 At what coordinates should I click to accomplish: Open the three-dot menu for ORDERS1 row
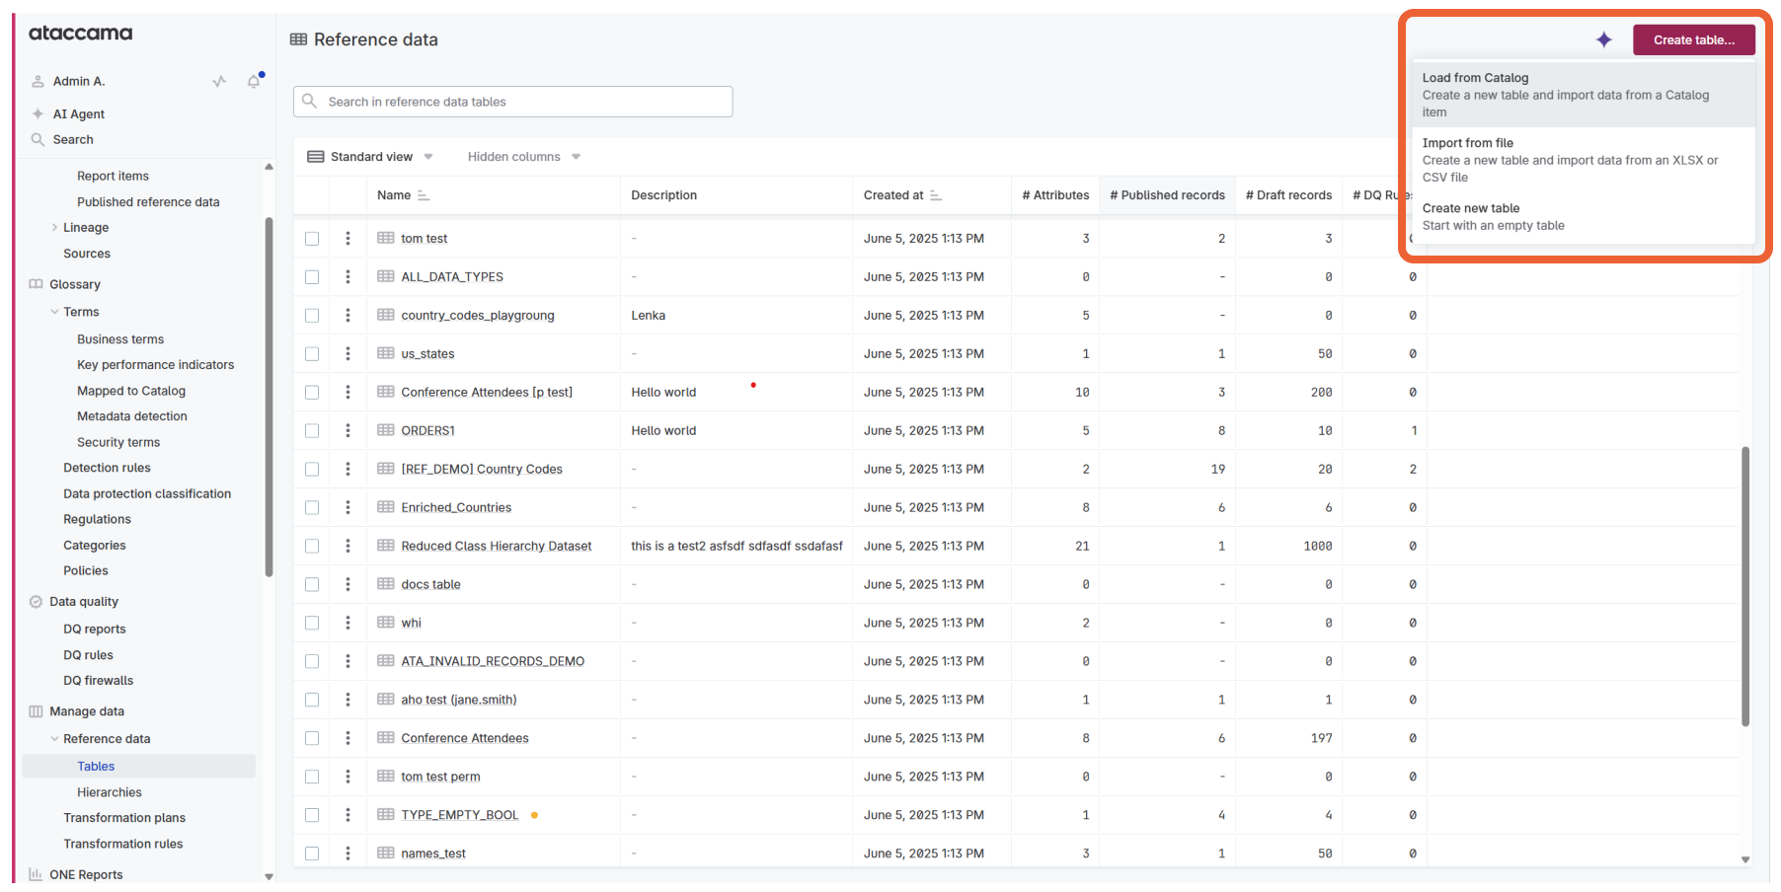[x=348, y=430]
